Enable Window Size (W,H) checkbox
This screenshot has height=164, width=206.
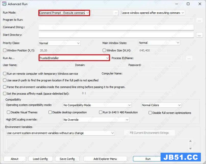click(104, 51)
